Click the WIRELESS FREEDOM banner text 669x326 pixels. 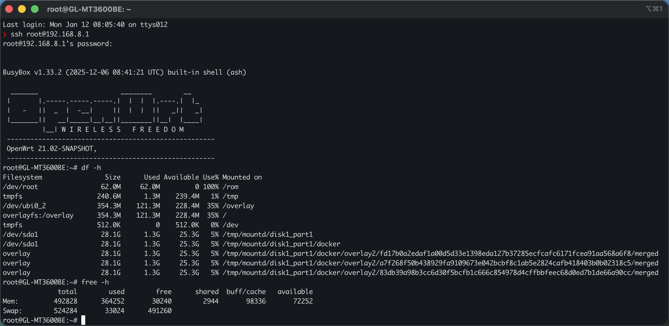pos(123,130)
